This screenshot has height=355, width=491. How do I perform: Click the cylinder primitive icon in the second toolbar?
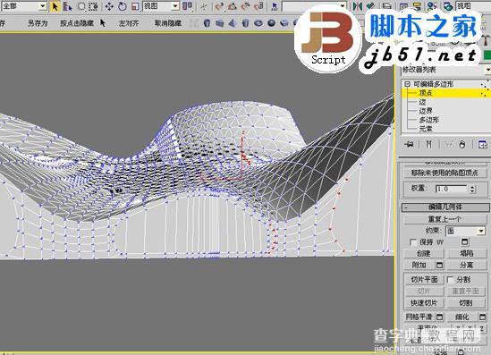pyautogui.click(x=207, y=23)
